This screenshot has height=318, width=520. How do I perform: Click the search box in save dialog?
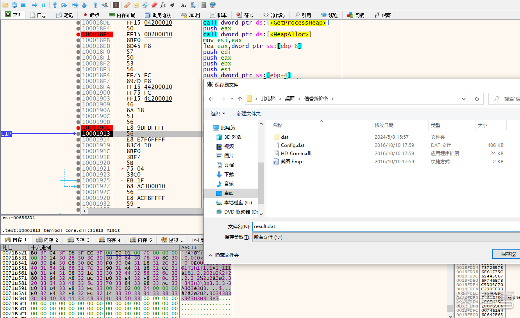click(x=504, y=99)
